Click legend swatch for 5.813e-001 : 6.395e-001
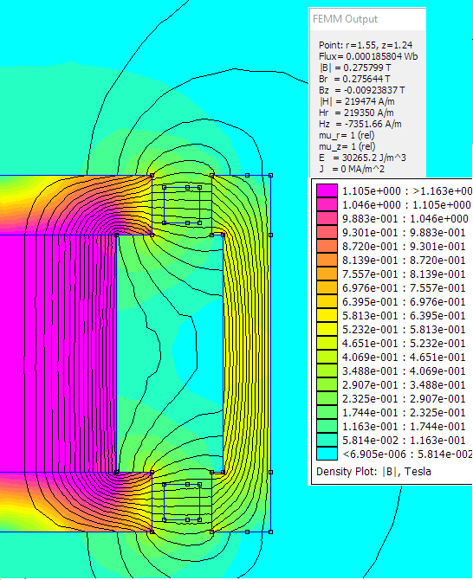Image resolution: width=473 pixels, height=580 pixels. (x=327, y=315)
